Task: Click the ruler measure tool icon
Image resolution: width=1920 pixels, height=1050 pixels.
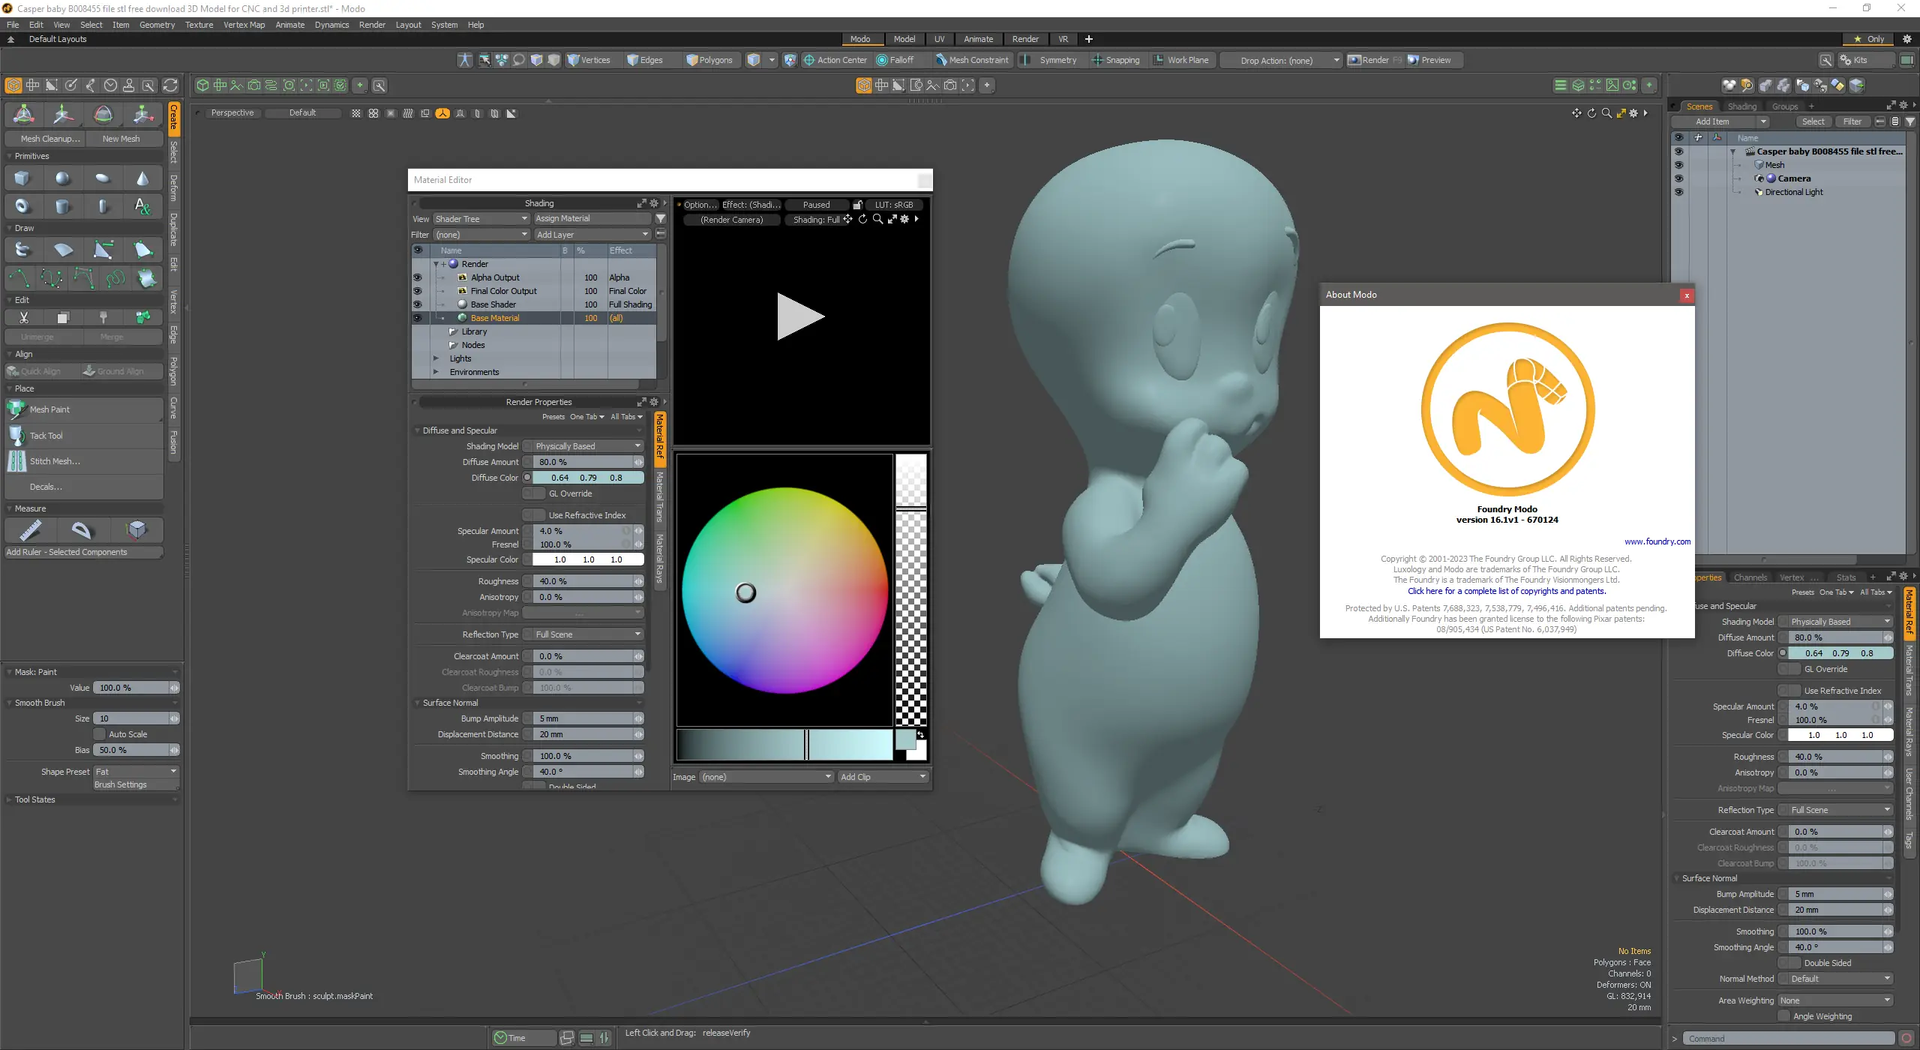Action: click(x=30, y=530)
